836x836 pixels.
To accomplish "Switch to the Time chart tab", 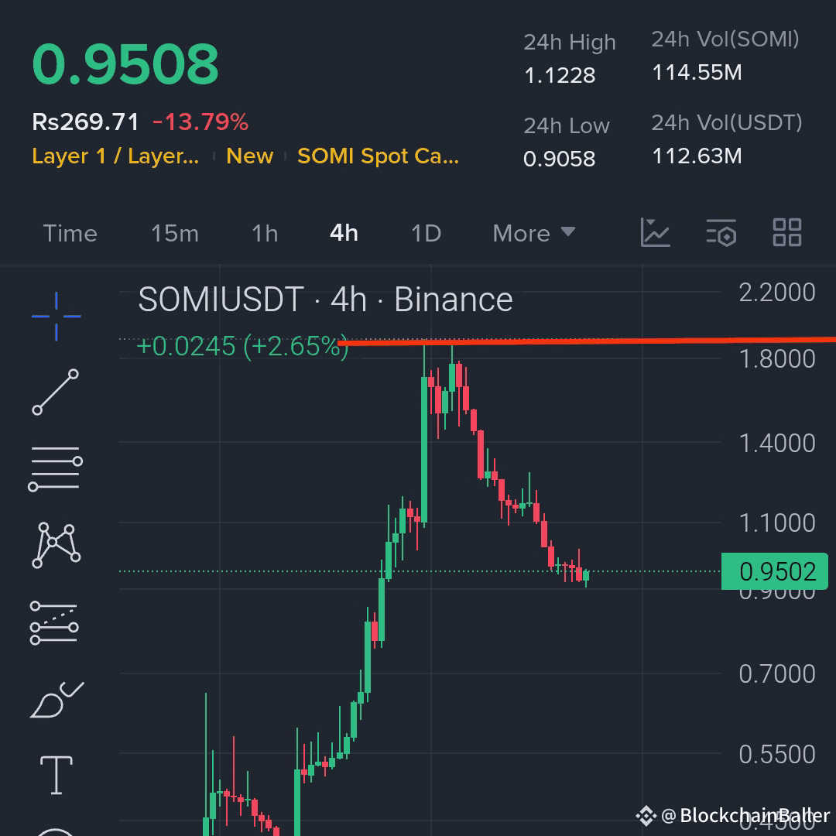I will point(70,234).
